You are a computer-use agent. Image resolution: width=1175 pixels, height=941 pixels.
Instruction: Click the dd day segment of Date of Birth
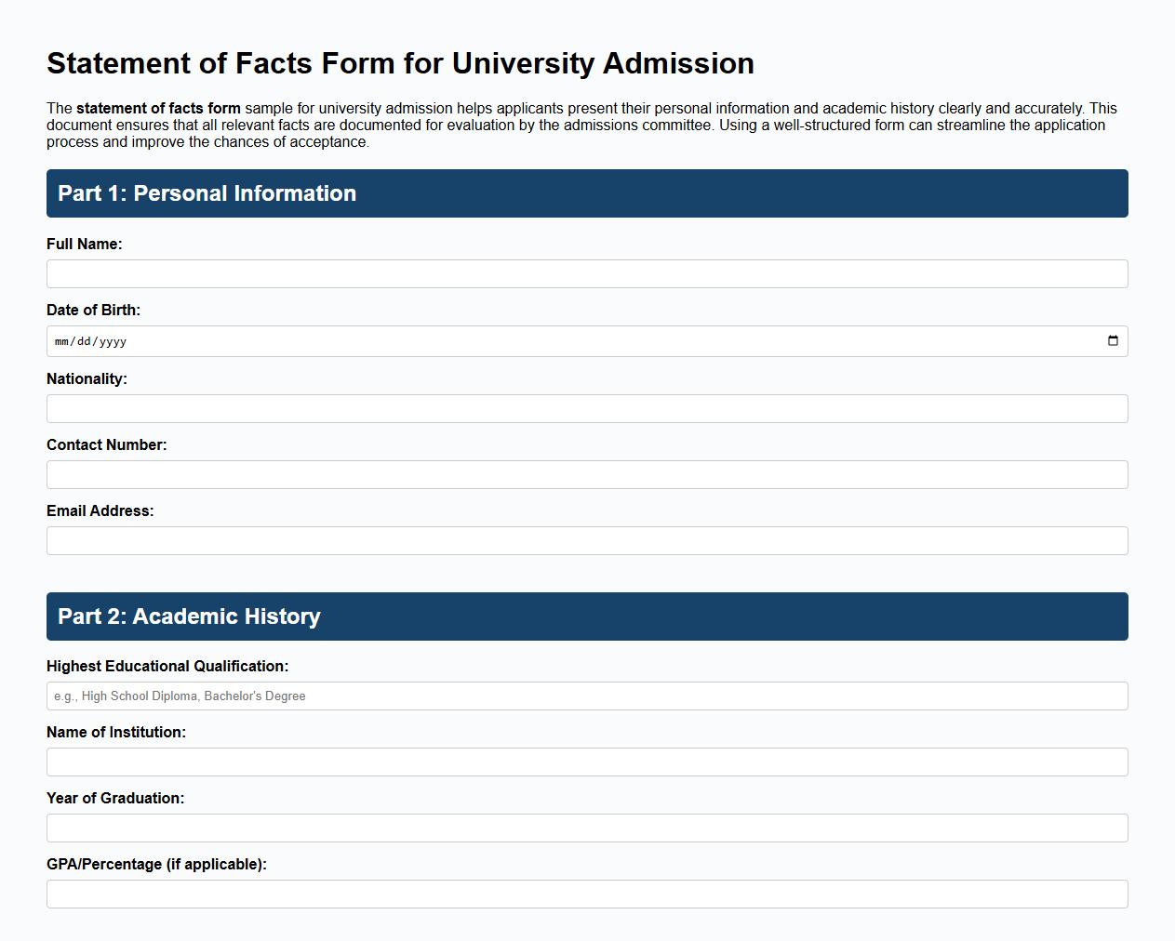pyautogui.click(x=86, y=340)
